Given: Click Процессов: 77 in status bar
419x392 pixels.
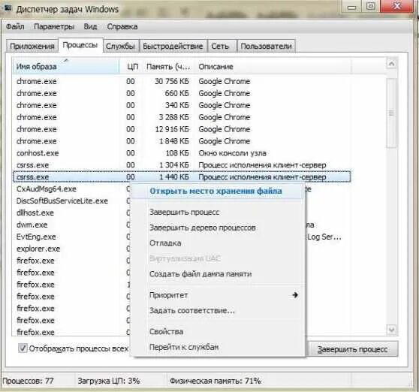Looking at the screenshot, I should (28, 381).
